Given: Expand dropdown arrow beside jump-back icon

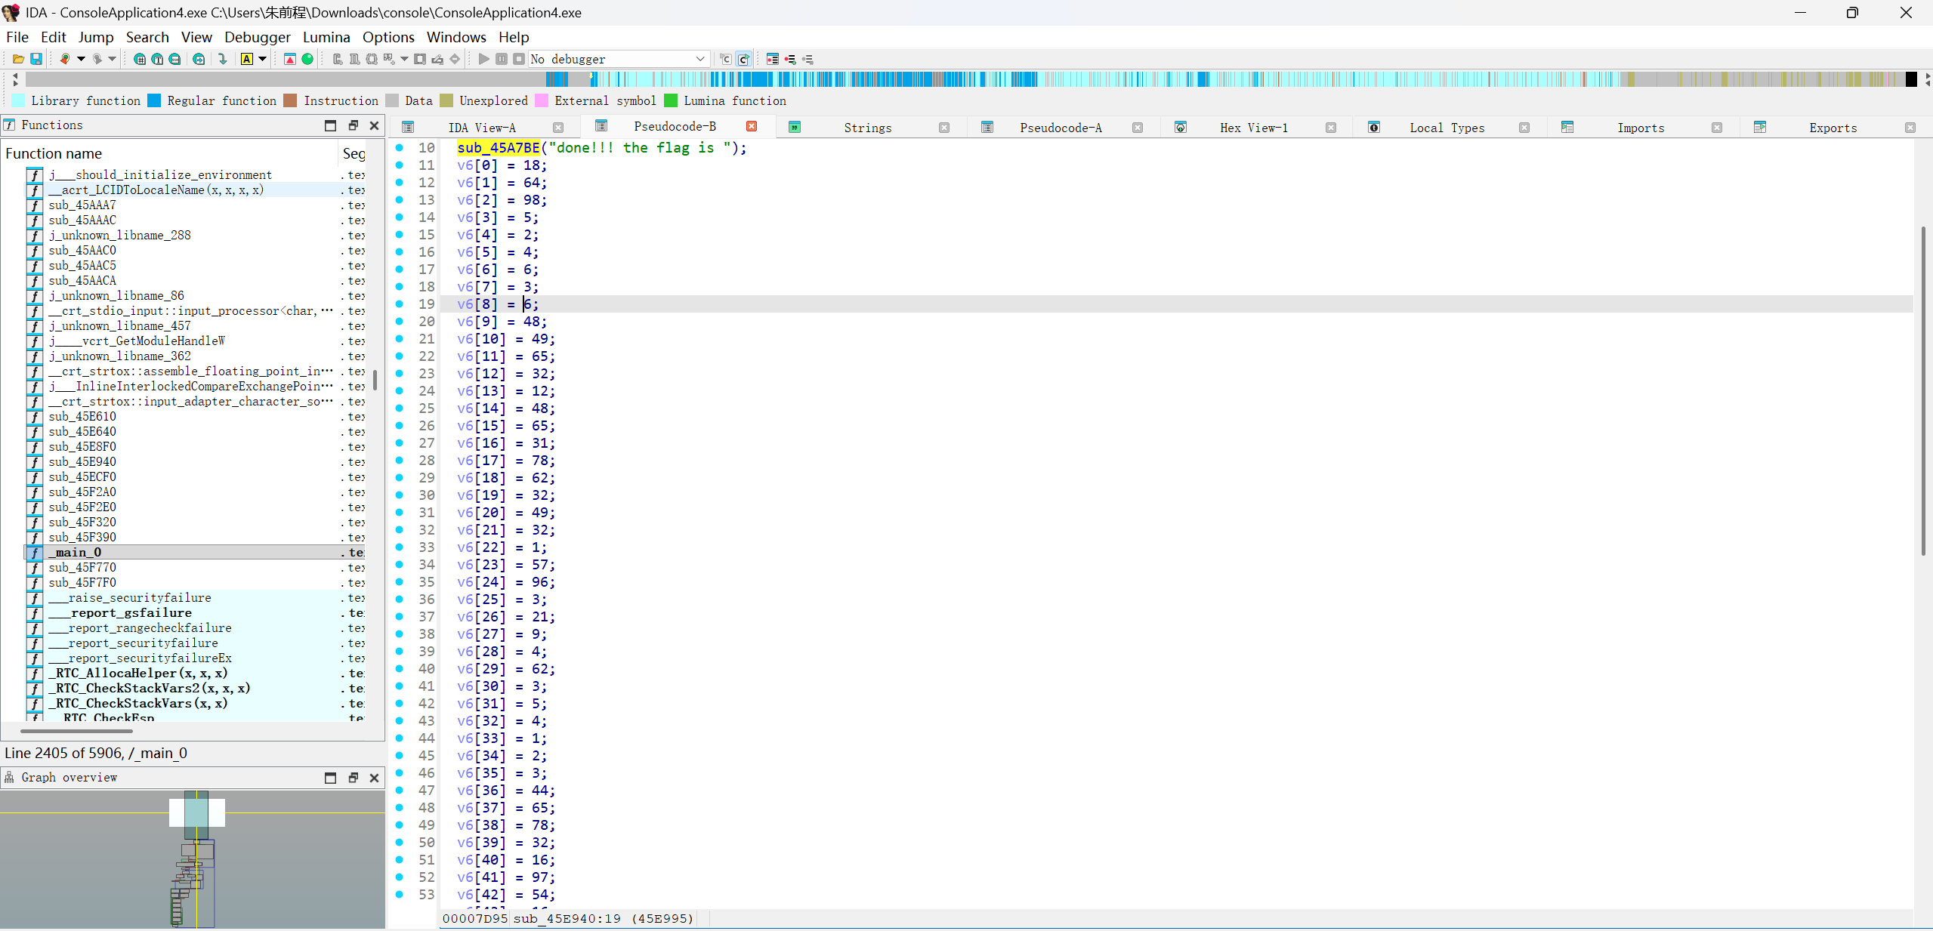Looking at the screenshot, I should click(81, 59).
